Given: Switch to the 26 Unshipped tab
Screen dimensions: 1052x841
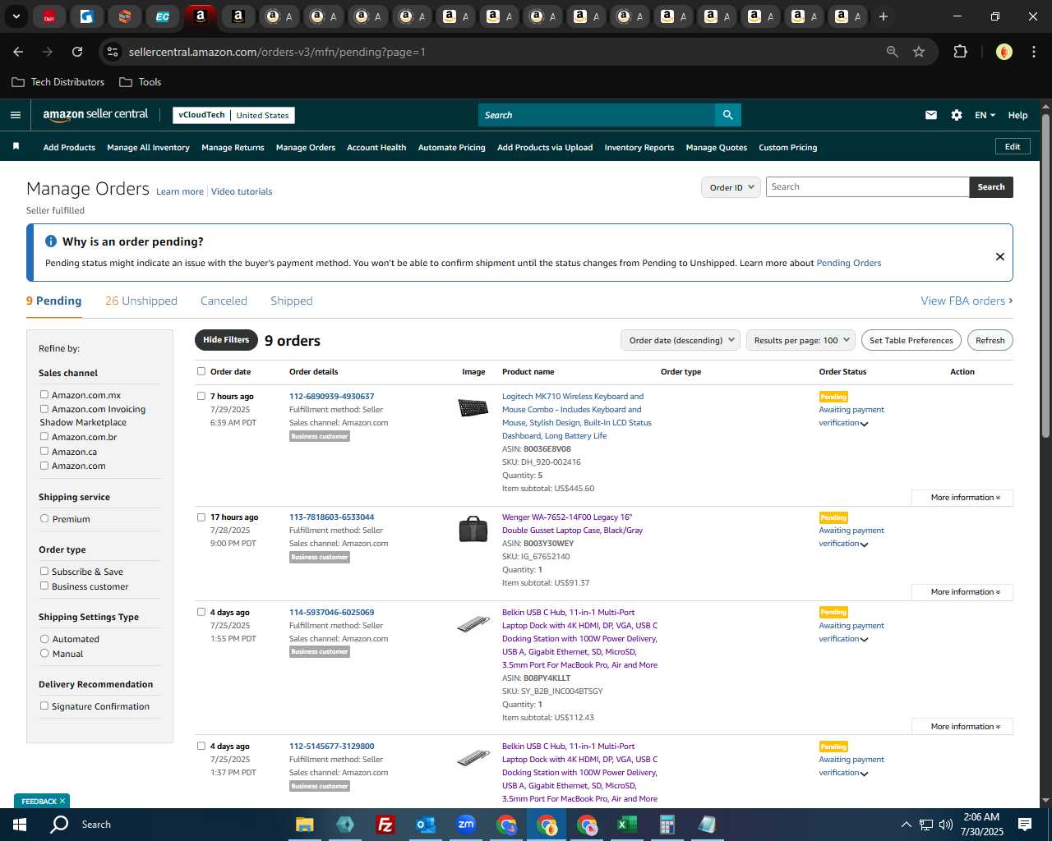Looking at the screenshot, I should (x=141, y=301).
